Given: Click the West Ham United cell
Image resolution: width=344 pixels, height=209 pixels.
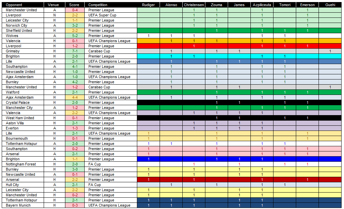Looking at the screenshot, I should coord(23,118).
